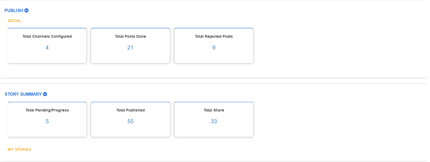The width and height of the screenshot is (430, 162).
Task: Select the SOCIAL subsection label
Action: pyautogui.click(x=14, y=21)
